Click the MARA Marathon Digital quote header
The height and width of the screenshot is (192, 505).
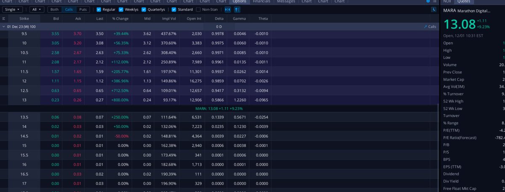467,11
